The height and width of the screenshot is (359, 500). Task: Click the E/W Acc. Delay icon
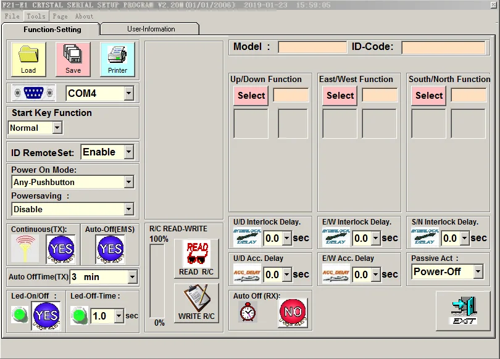pos(336,274)
